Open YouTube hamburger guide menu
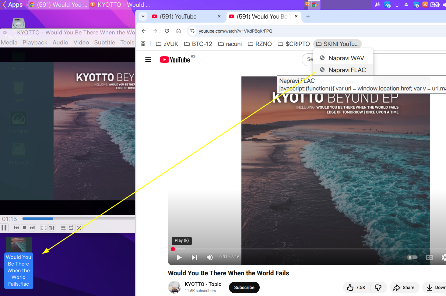Viewport: 446px width, 296px height. [x=148, y=60]
